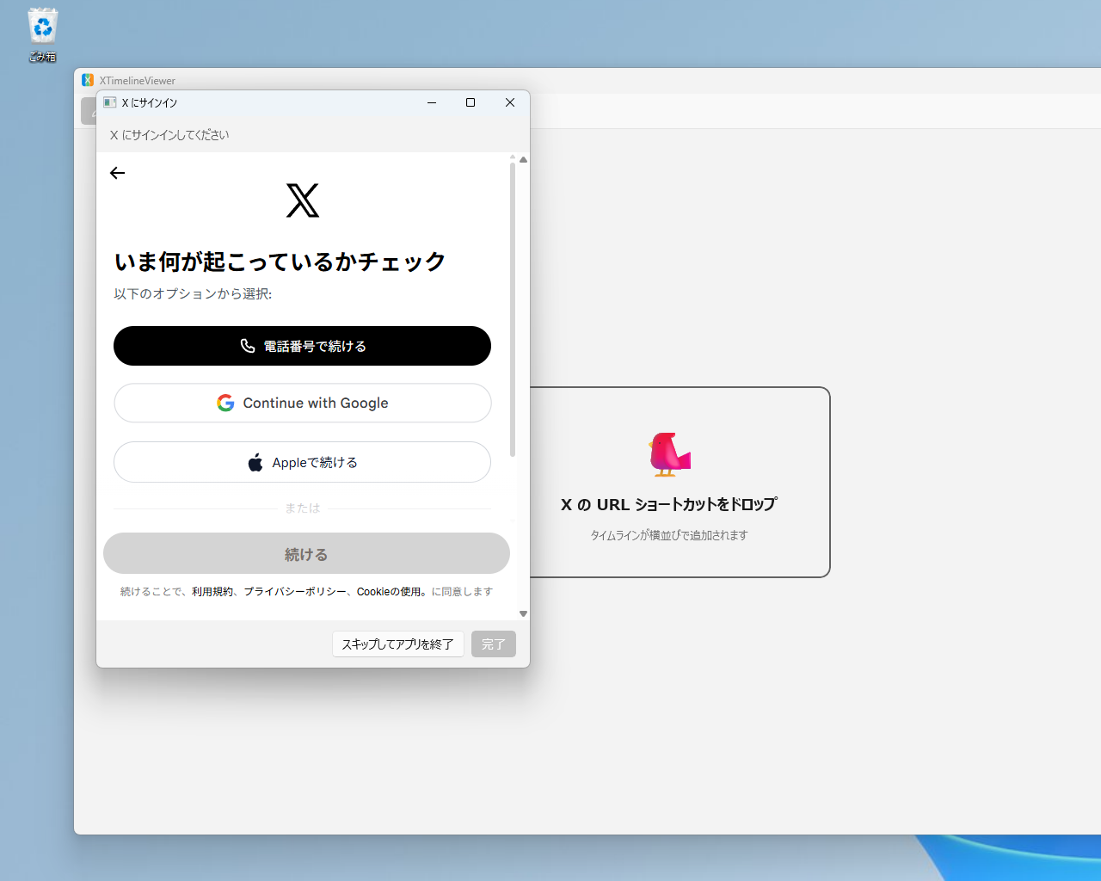Image resolution: width=1101 pixels, height=881 pixels.
Task: Click scrollbar down arrow in sign-in dialog
Action: tap(523, 613)
